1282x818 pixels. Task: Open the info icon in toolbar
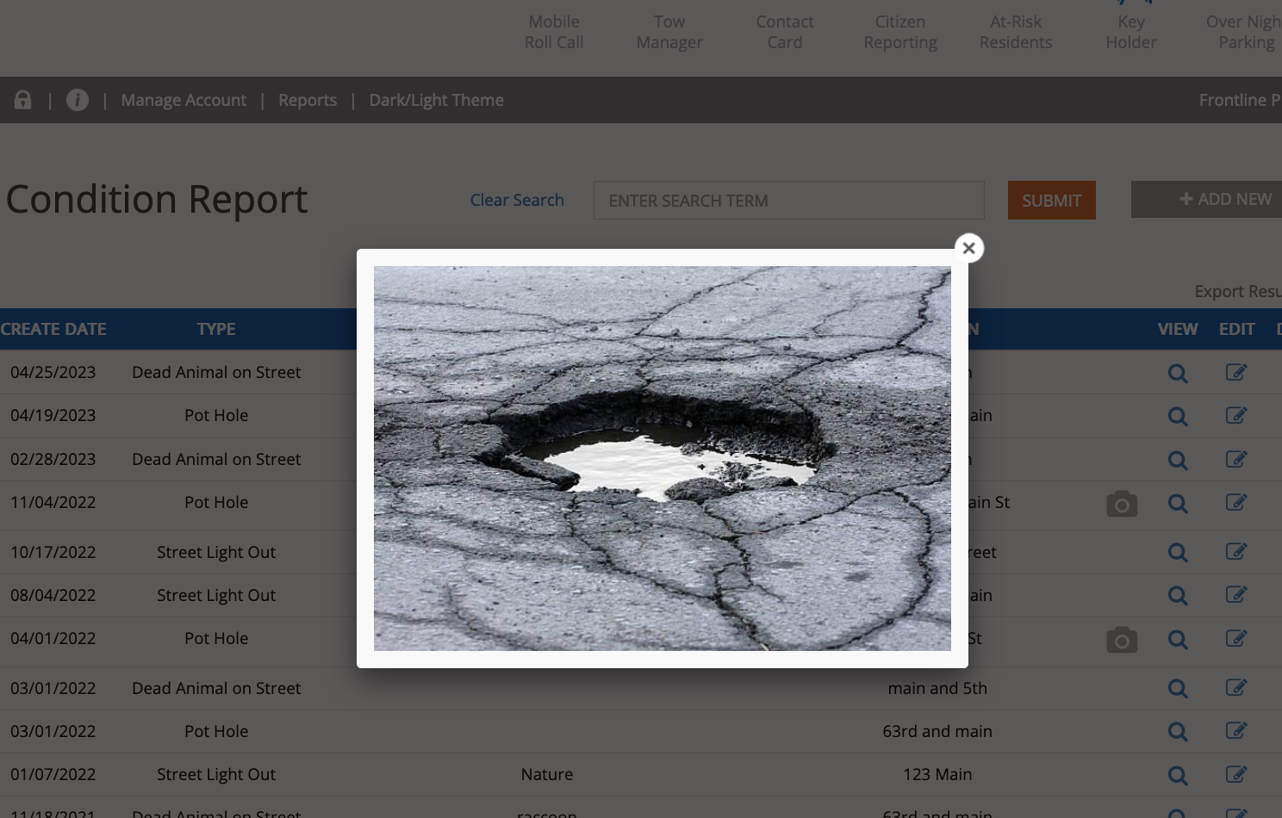coord(78,100)
